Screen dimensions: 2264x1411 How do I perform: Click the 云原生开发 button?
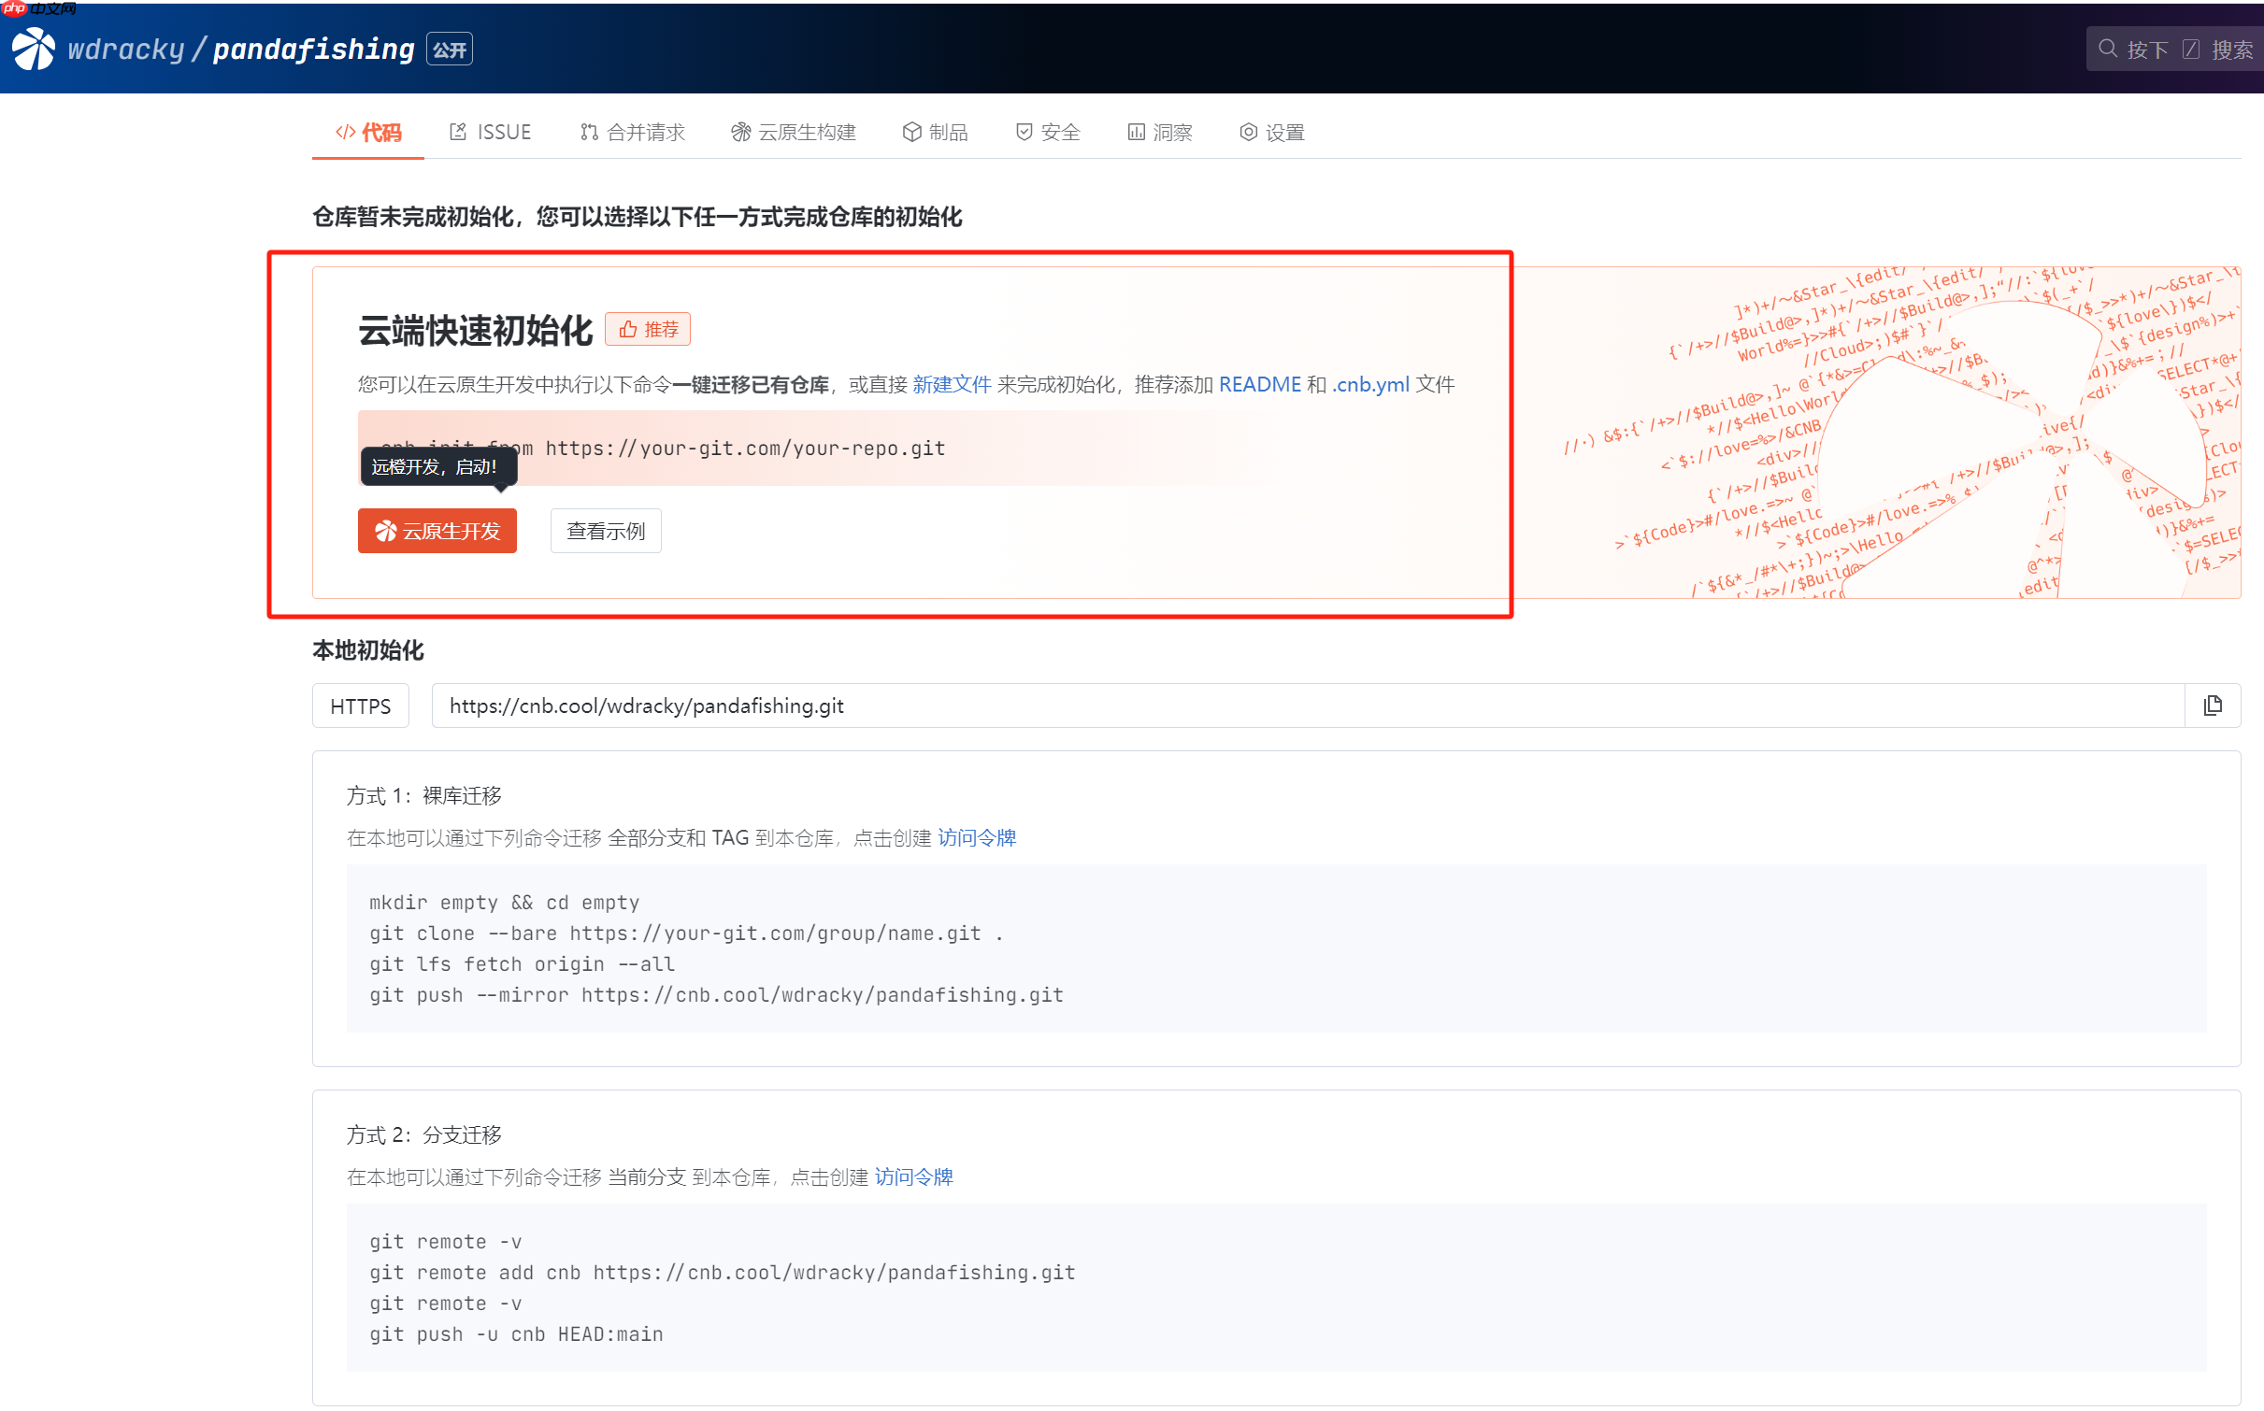(x=437, y=531)
